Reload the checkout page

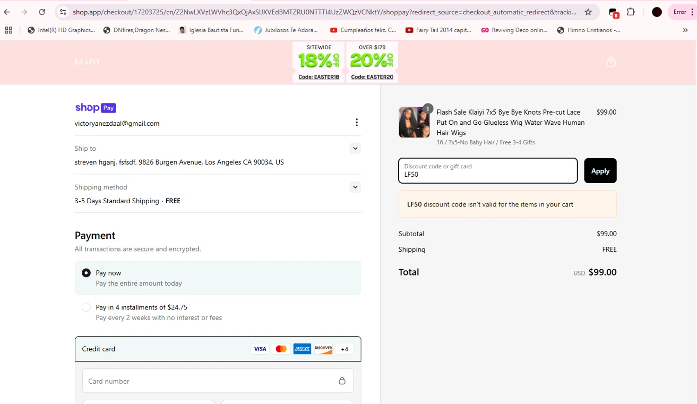[x=42, y=12]
